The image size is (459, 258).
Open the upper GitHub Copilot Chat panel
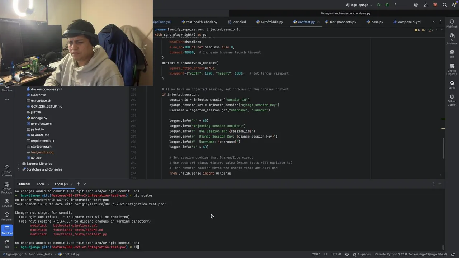tap(452, 69)
